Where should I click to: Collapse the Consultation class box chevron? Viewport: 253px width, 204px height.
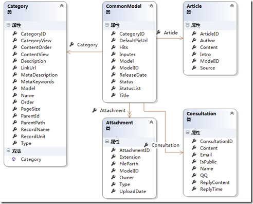(x=232, y=113)
